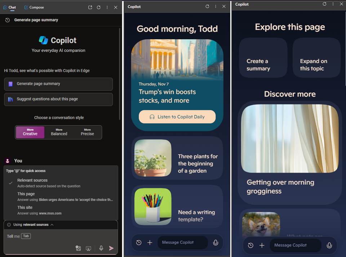
Task: Collapse the Using relevant sources chevron
Action: point(52,225)
